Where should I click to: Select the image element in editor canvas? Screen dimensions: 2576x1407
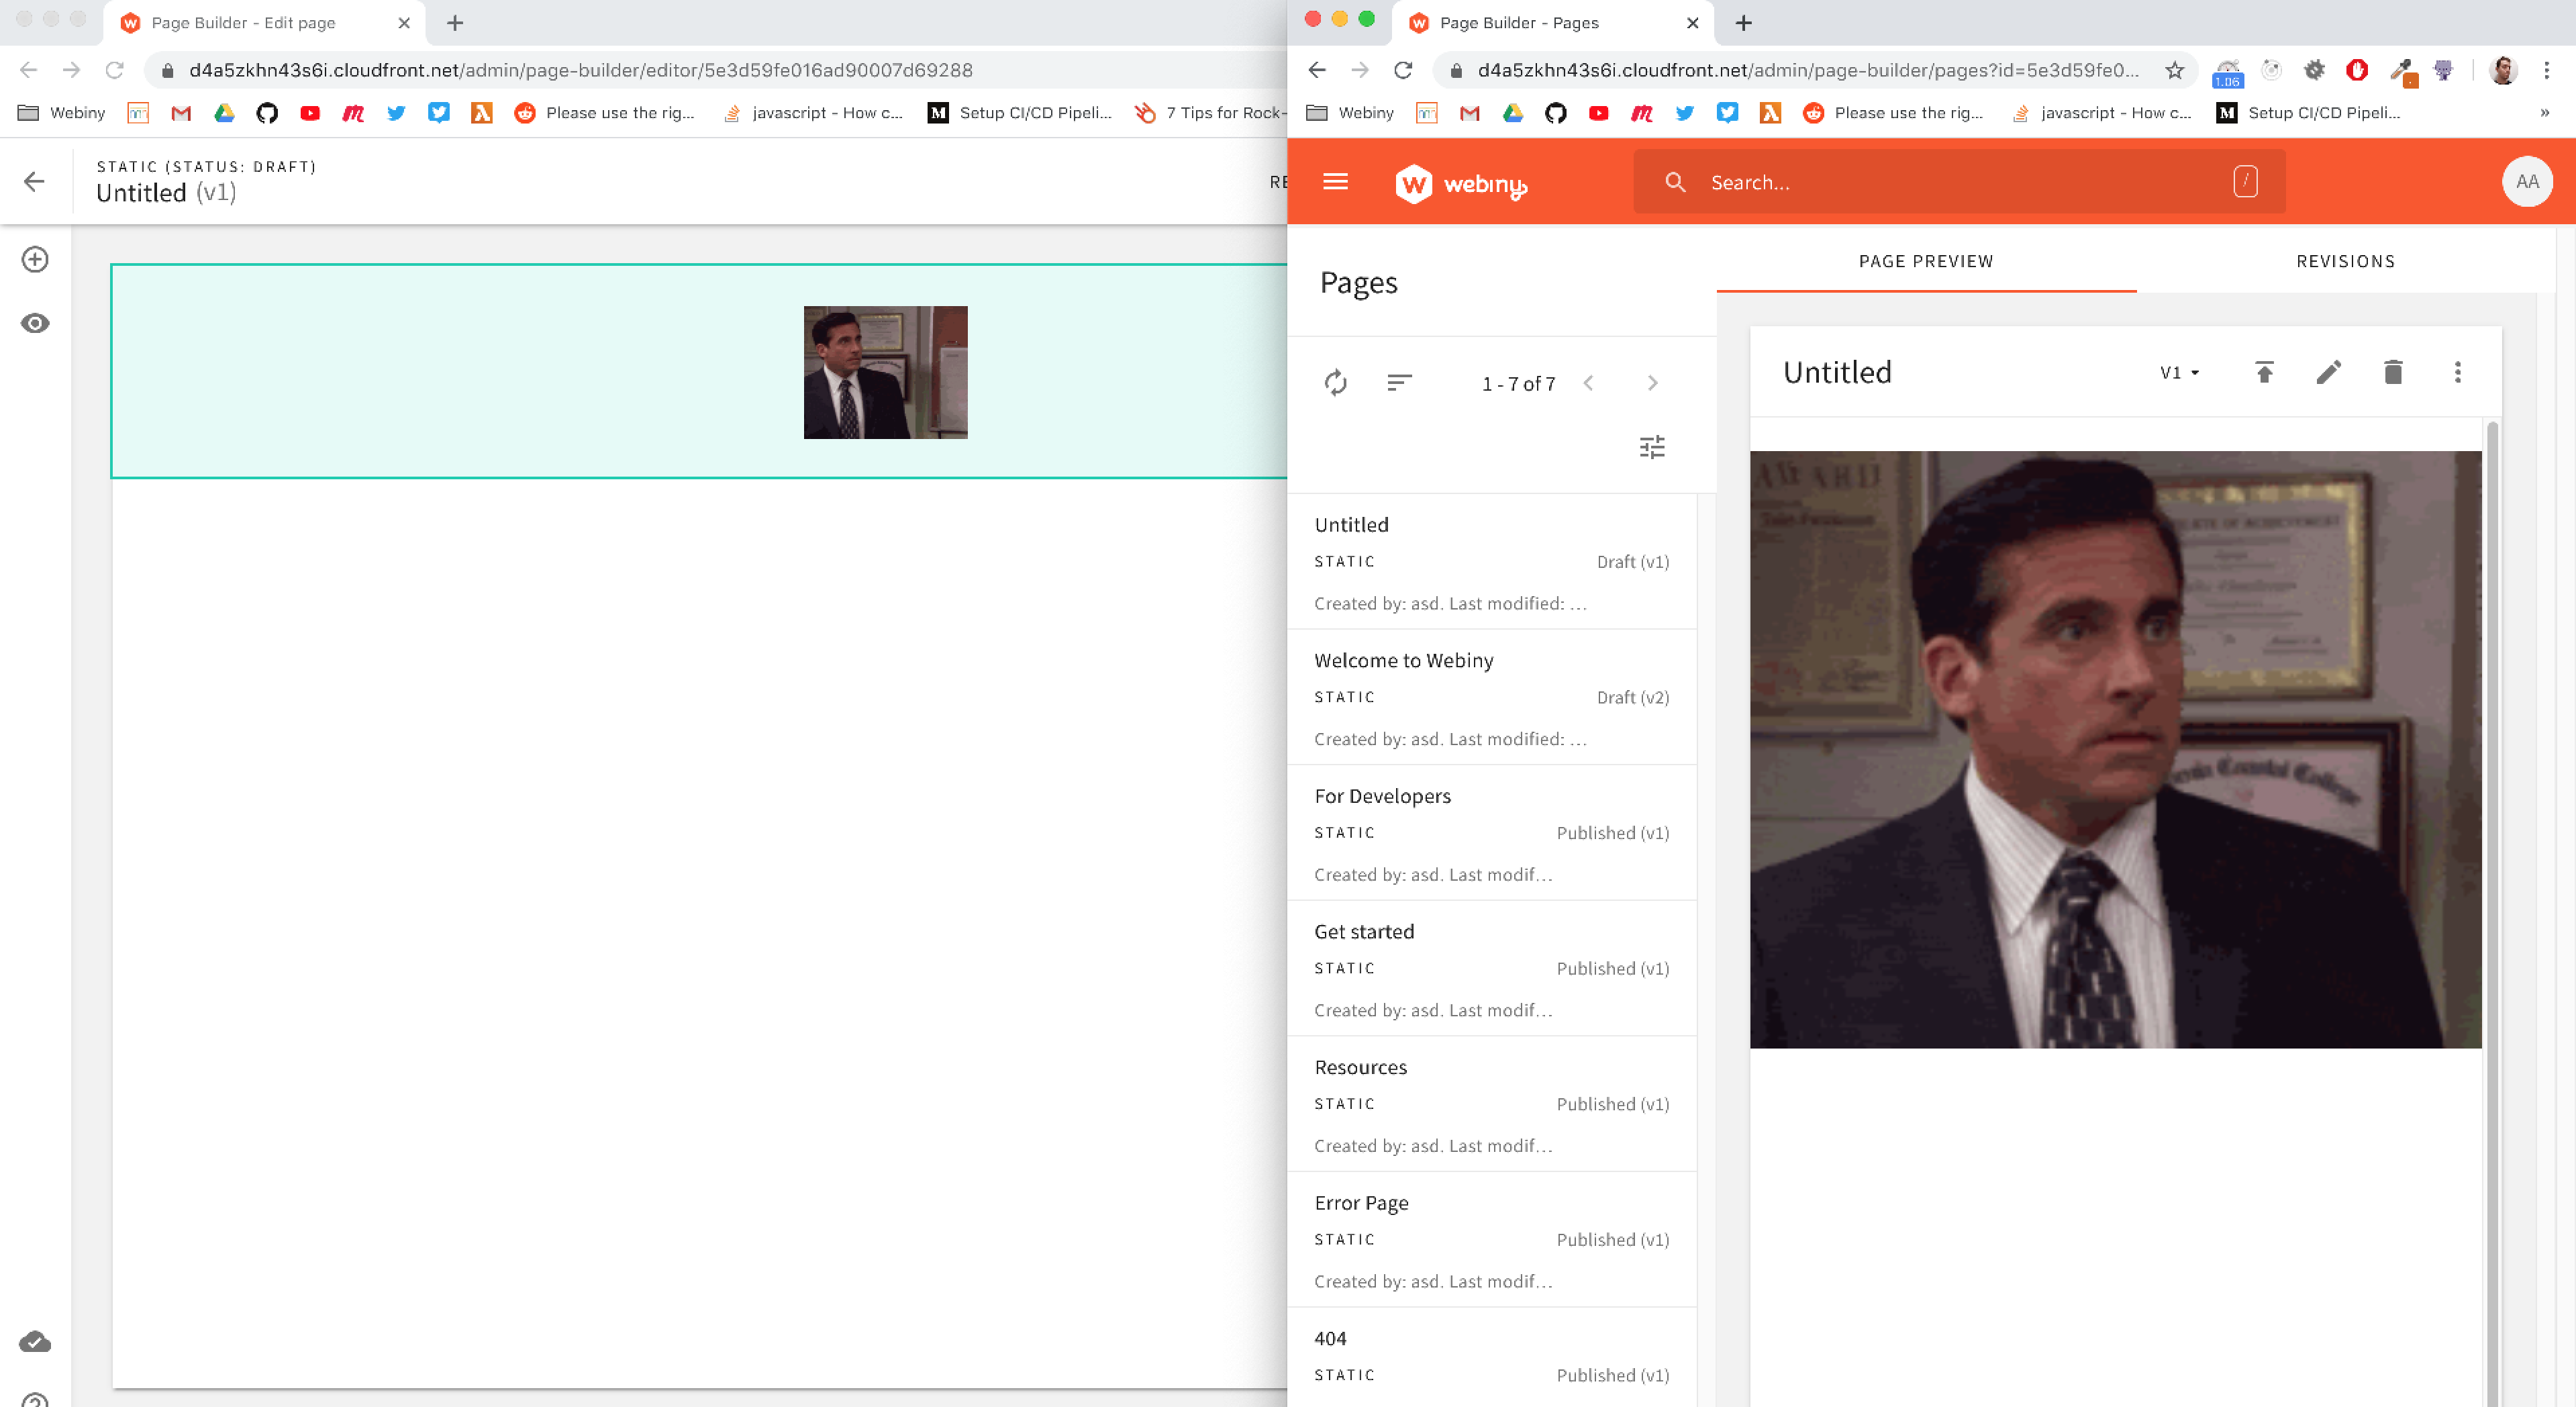tap(885, 372)
